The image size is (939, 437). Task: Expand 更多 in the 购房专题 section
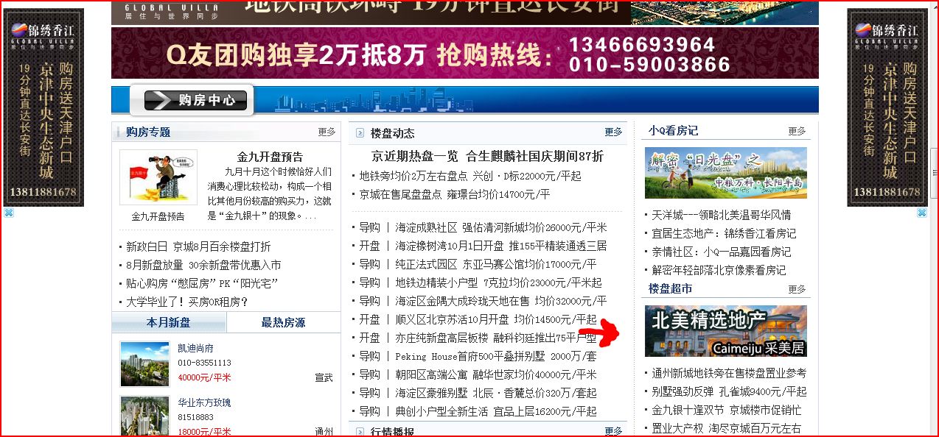click(327, 132)
